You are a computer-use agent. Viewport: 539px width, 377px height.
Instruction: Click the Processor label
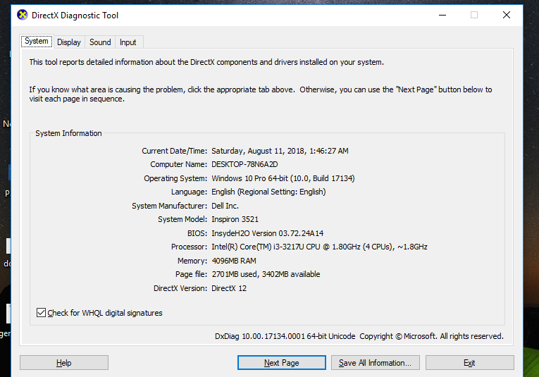pyautogui.click(x=189, y=247)
